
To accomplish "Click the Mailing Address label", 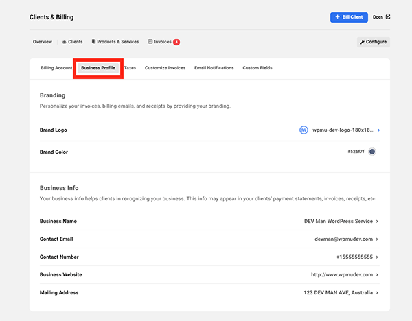I will [59, 293].
